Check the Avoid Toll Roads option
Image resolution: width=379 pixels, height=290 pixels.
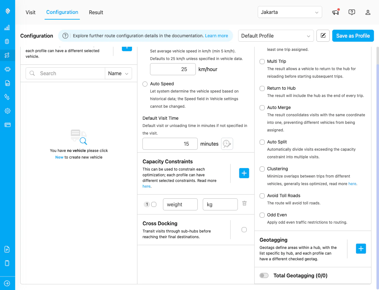coord(262,196)
